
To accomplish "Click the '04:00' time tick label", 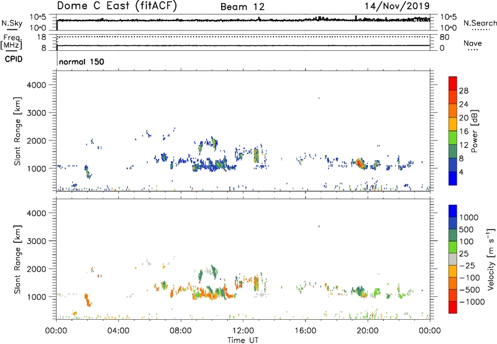I will tap(118, 331).
